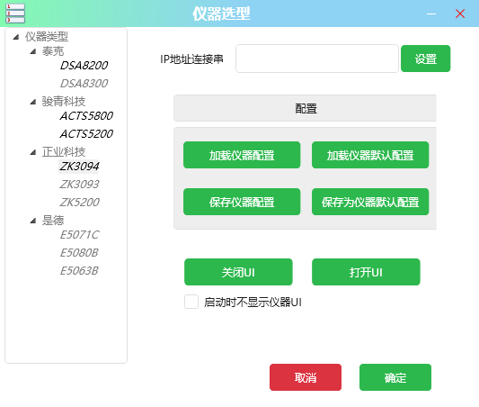Image resolution: width=479 pixels, height=407 pixels.
Task: Select DSA8200 instrument
Action: click(x=84, y=66)
